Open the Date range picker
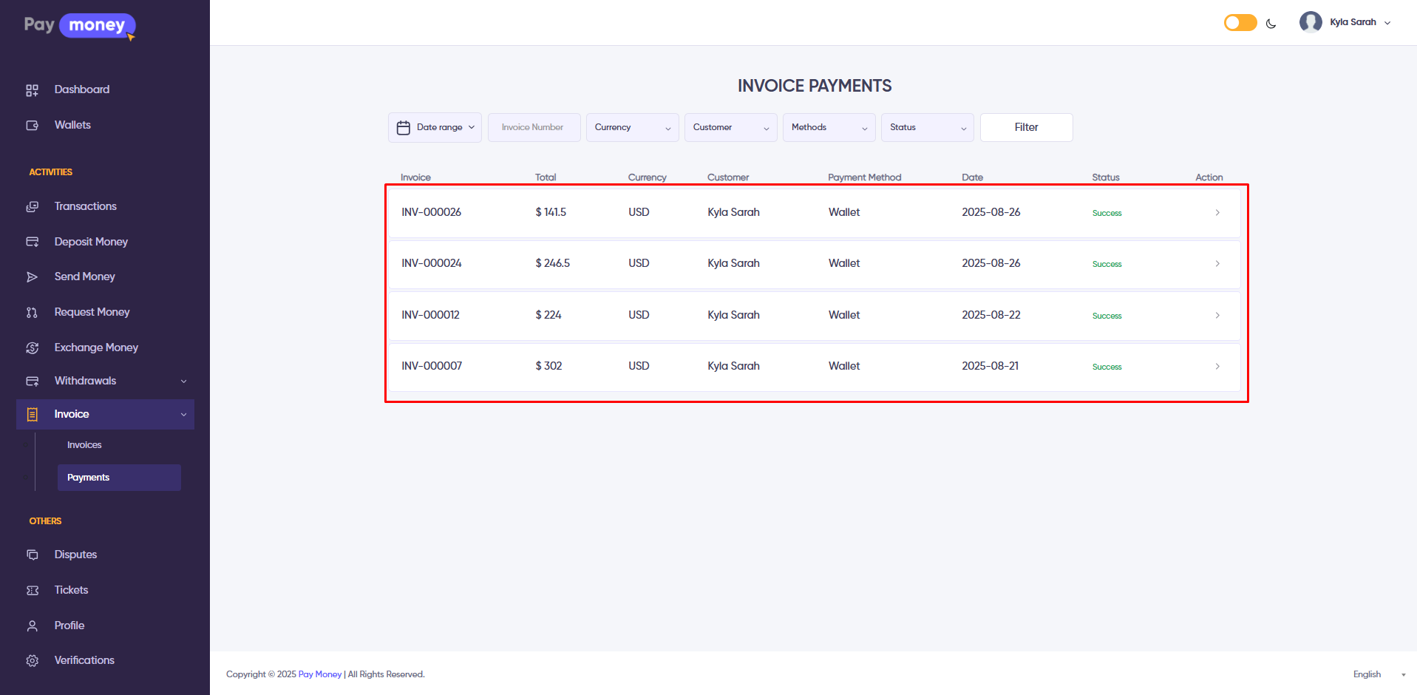The width and height of the screenshot is (1417, 695). tap(435, 127)
